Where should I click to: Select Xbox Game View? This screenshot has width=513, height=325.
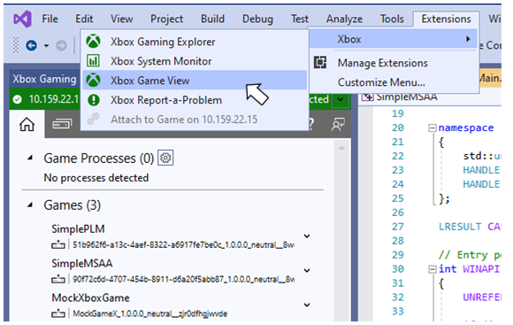195,81
